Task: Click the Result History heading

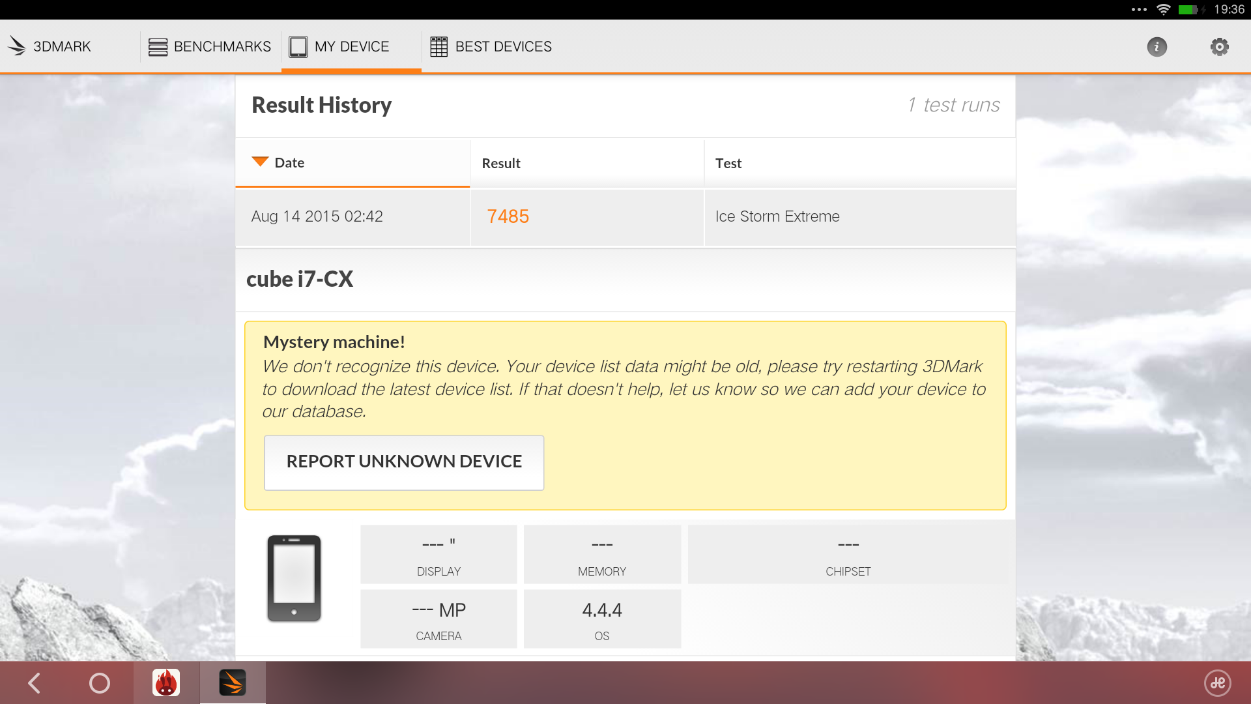Action: pyautogui.click(x=322, y=105)
